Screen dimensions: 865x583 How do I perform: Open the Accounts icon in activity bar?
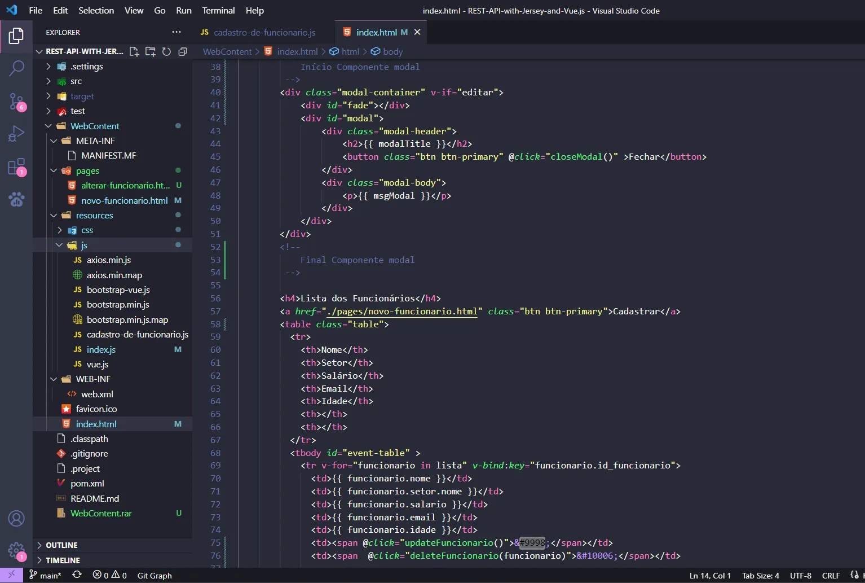coord(16,518)
